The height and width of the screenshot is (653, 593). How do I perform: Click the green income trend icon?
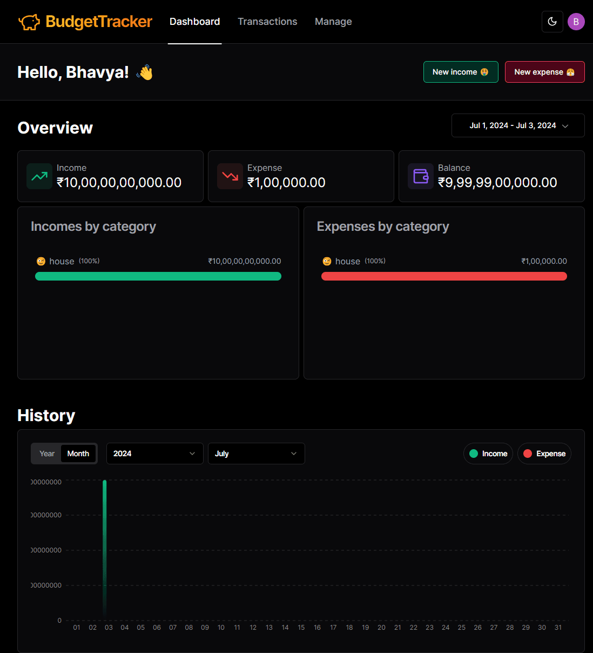tap(39, 176)
